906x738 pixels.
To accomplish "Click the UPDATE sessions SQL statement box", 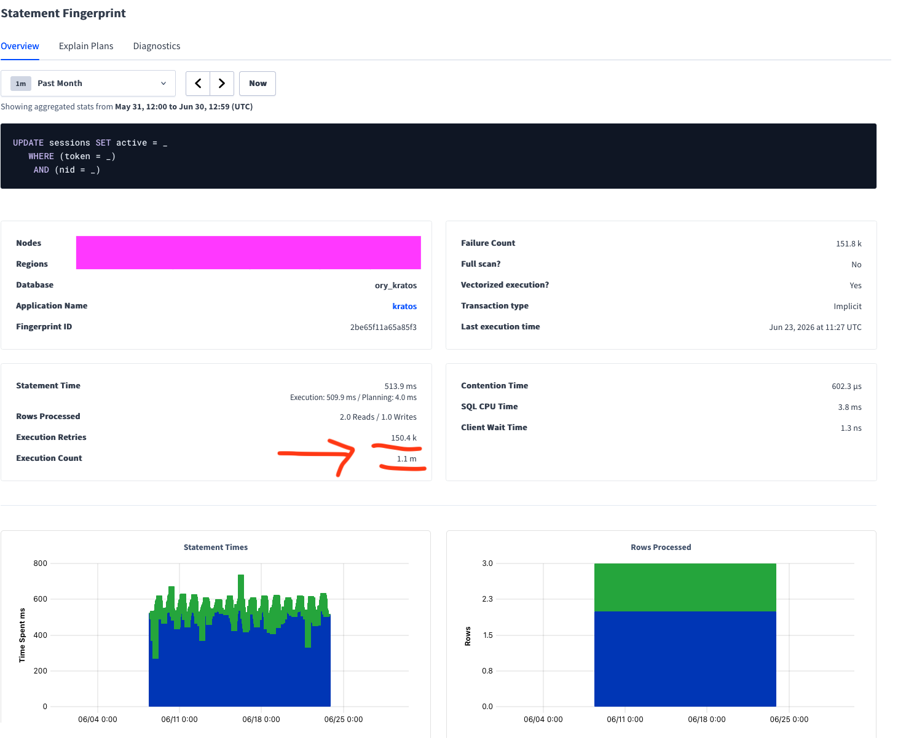I will tap(438, 156).
